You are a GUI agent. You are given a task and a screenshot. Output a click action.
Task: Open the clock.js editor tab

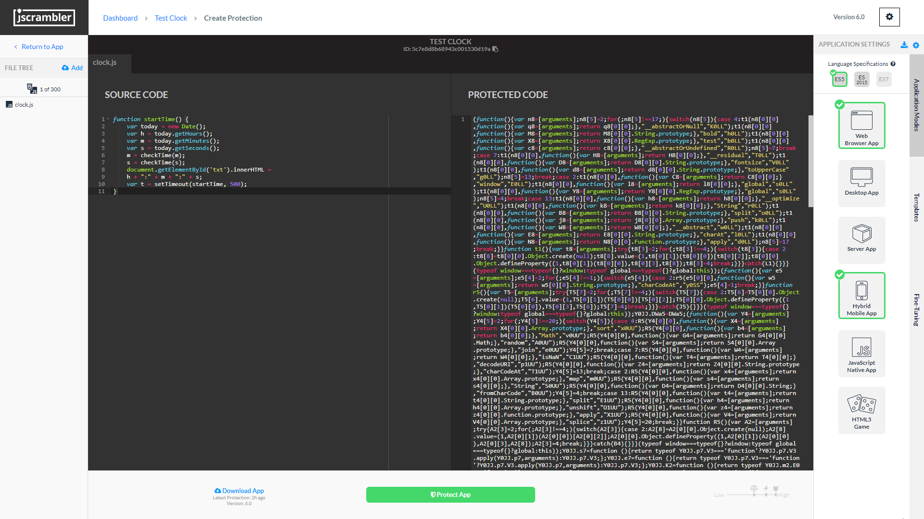point(105,62)
